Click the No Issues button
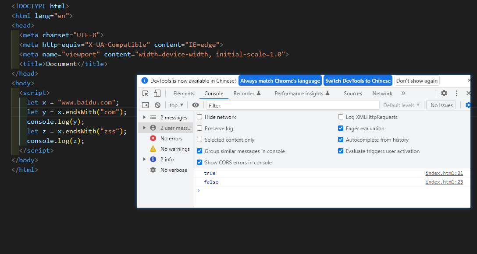 click(441, 105)
